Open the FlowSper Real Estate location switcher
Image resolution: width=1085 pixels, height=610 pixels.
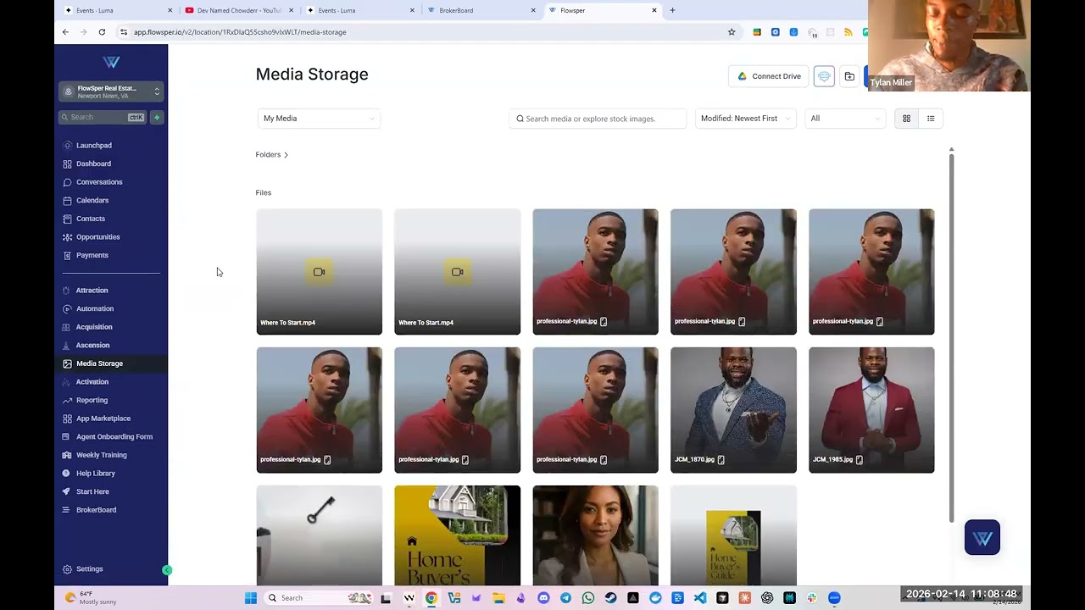coord(111,91)
